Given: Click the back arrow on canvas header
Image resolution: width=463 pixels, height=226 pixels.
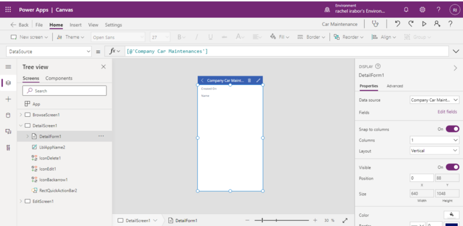Looking at the screenshot, I should 202,80.
